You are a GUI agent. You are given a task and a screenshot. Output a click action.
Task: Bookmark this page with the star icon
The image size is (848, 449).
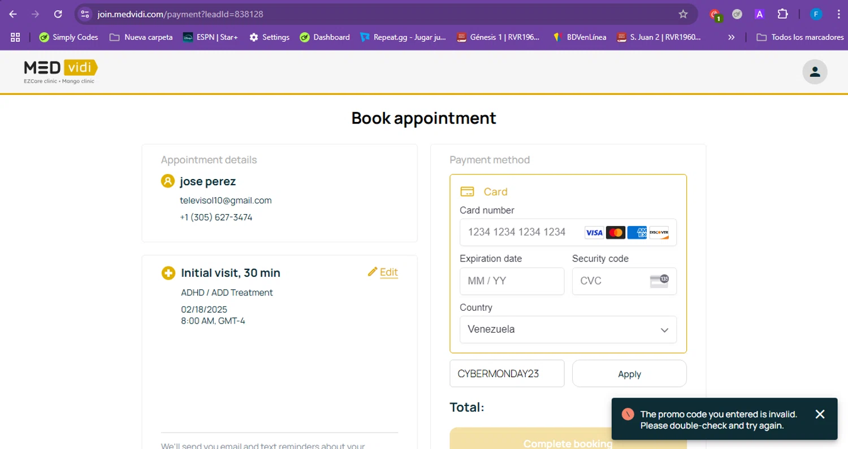pos(683,14)
